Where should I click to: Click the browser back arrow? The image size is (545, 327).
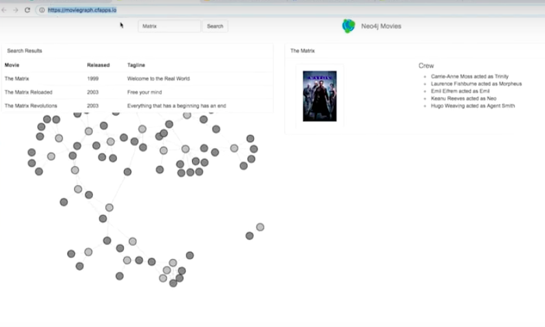[x=4, y=10]
